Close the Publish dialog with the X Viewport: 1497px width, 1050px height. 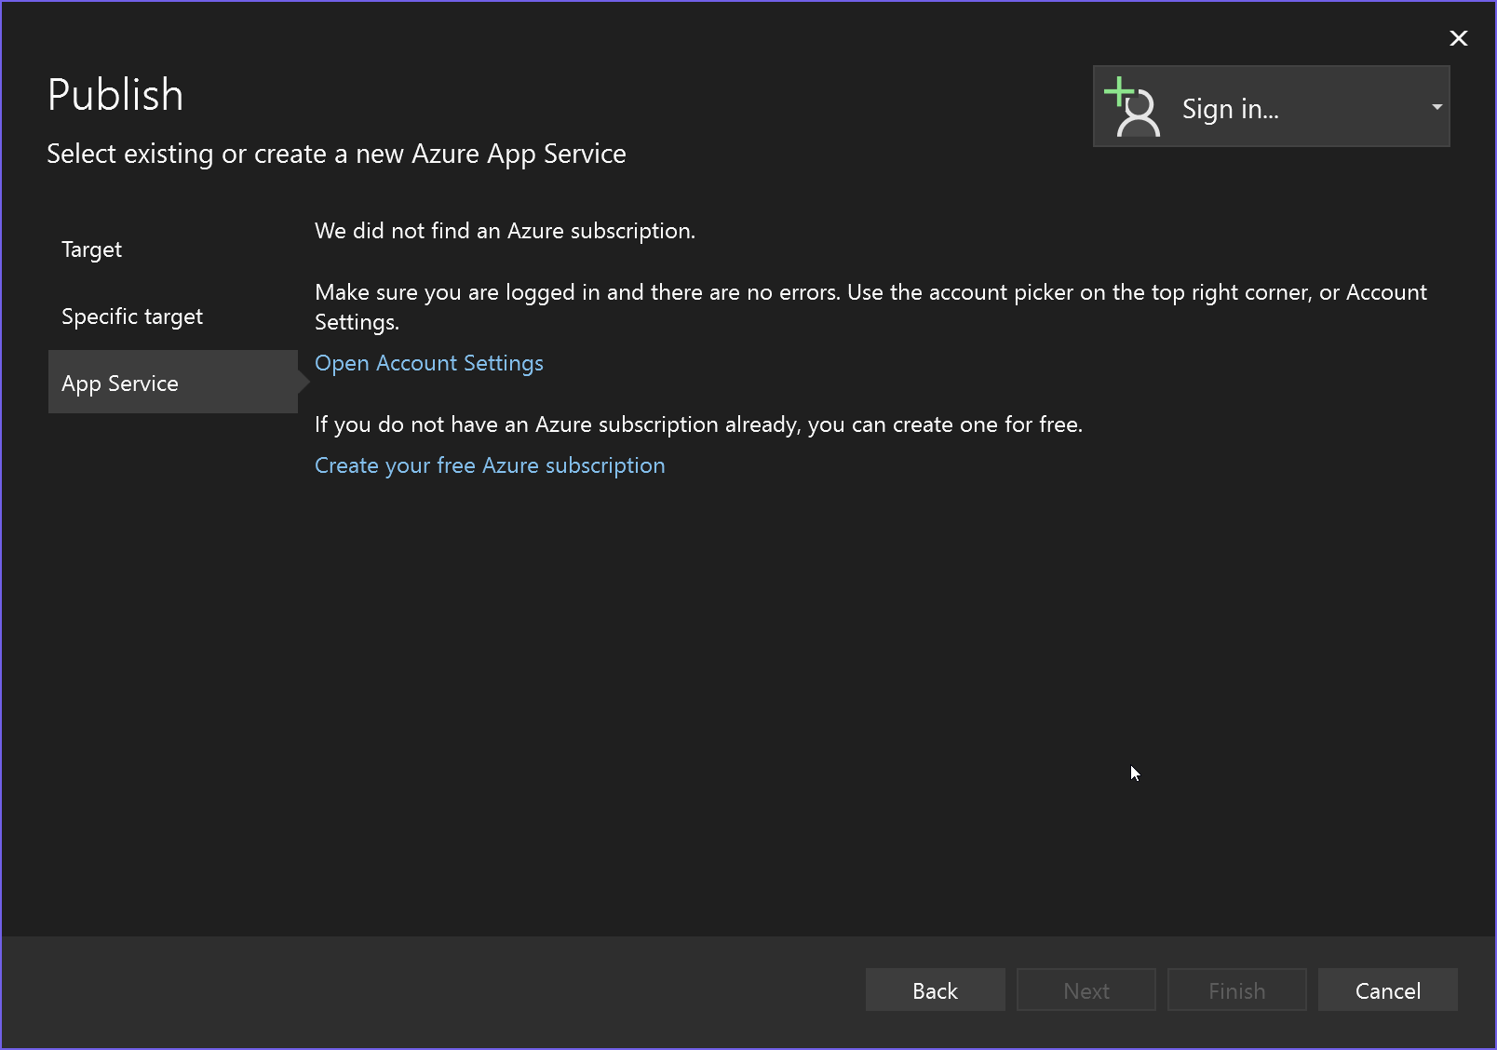(x=1457, y=38)
